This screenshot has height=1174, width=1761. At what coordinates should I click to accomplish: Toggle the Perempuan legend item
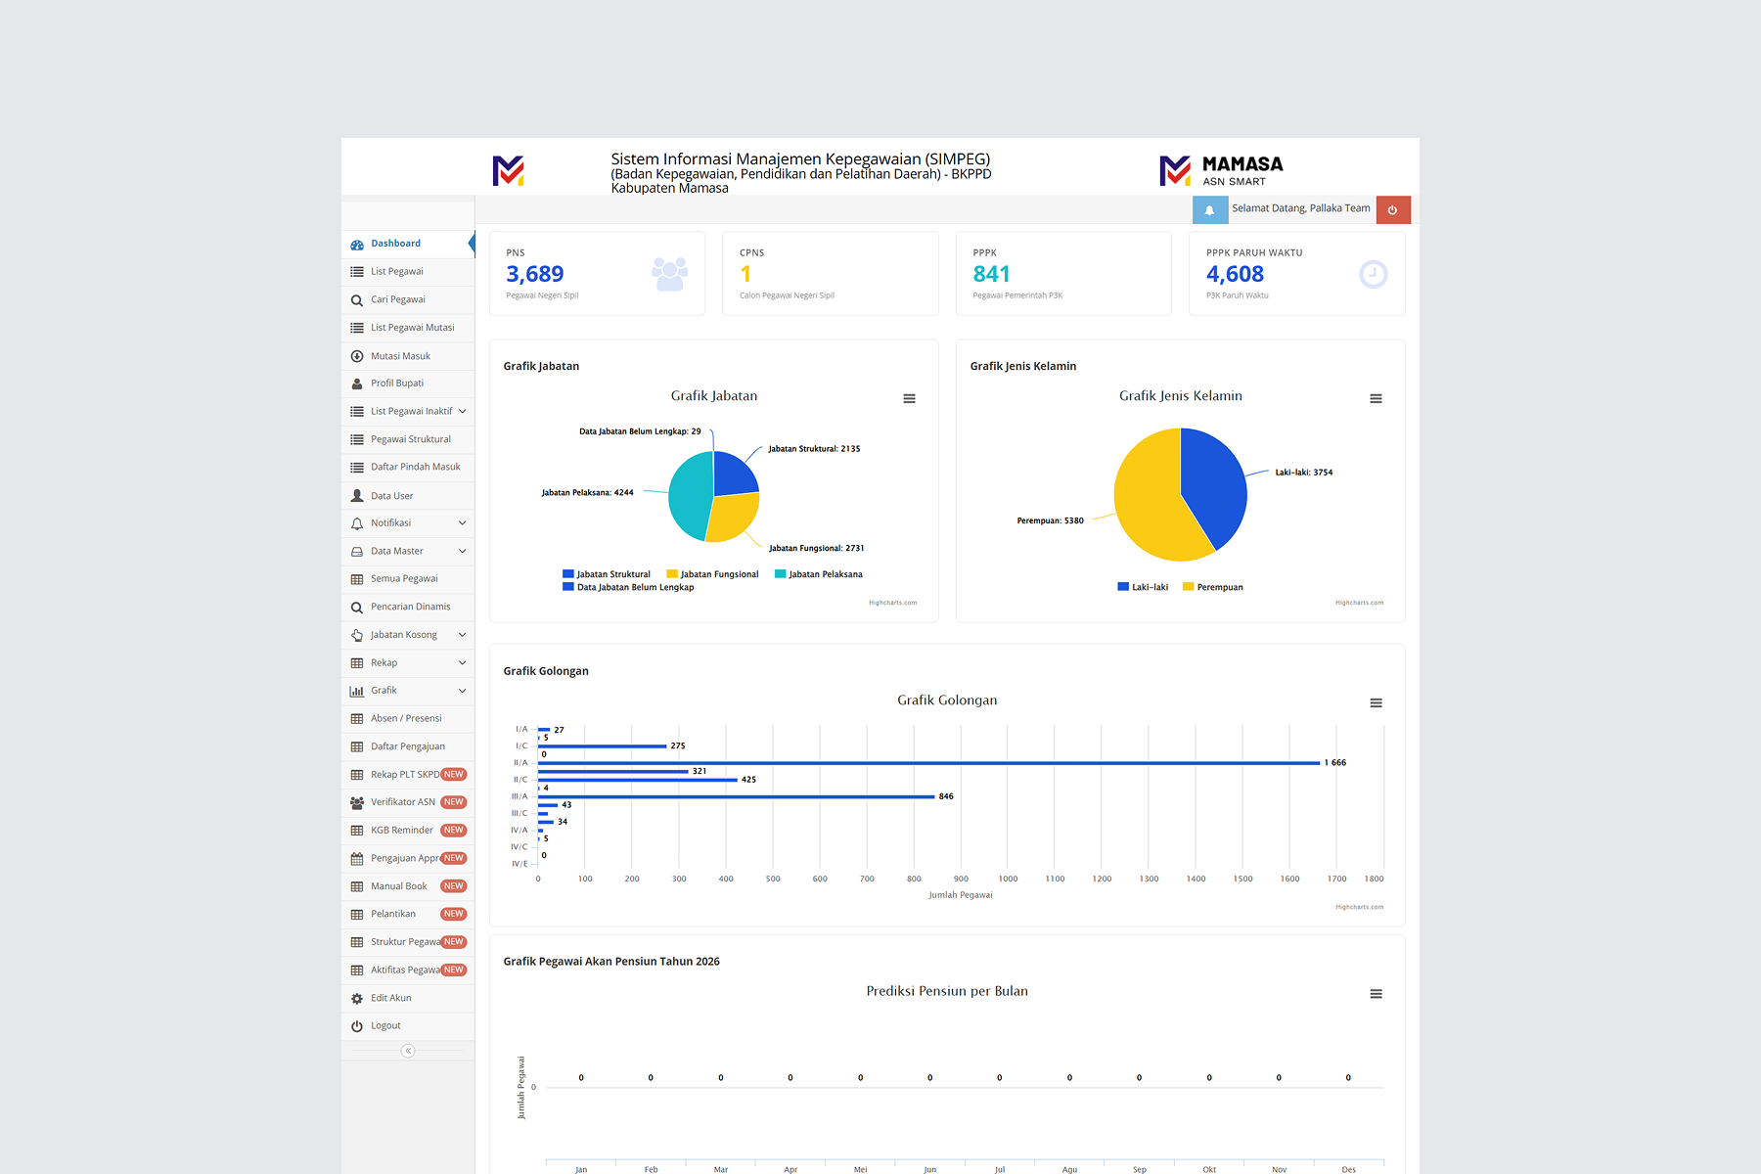(1213, 587)
